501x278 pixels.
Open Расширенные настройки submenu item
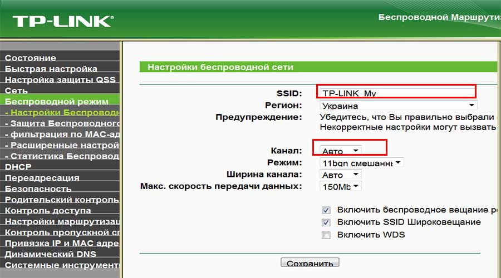click(62, 145)
